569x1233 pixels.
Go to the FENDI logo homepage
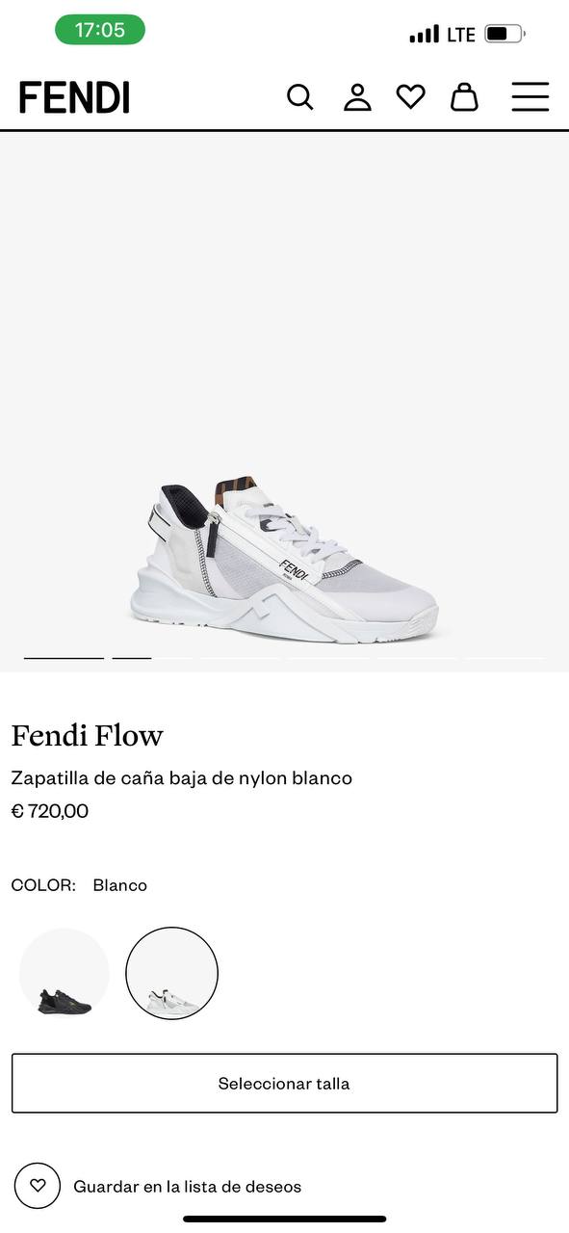74,97
